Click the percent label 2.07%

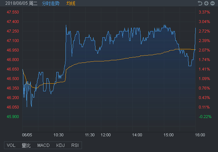coord(204,50)
